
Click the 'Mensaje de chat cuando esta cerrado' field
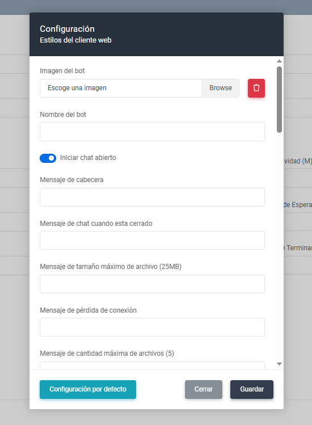coord(152,240)
